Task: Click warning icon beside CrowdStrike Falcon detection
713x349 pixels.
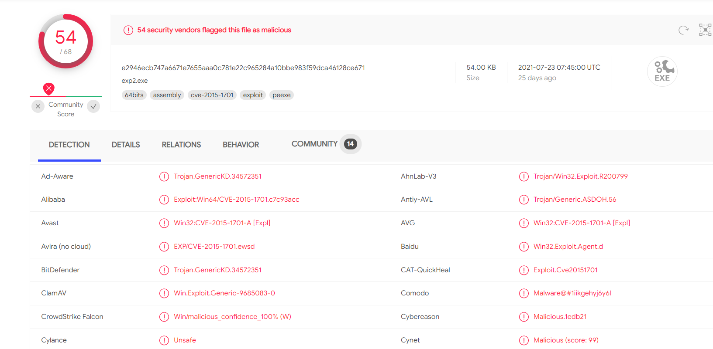Action: [164, 317]
